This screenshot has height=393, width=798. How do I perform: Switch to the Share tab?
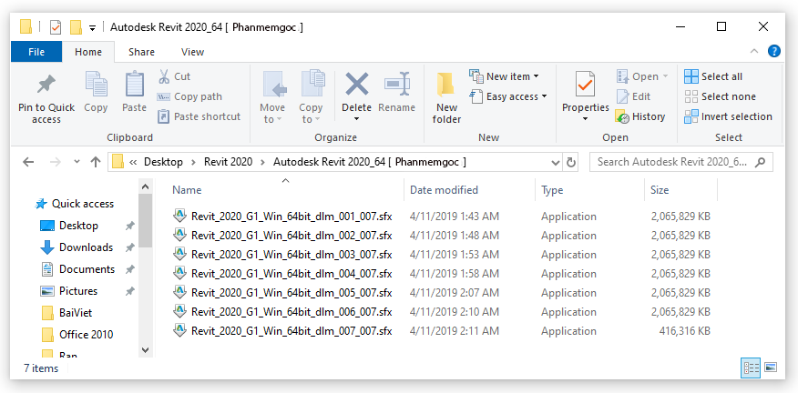[x=141, y=52]
